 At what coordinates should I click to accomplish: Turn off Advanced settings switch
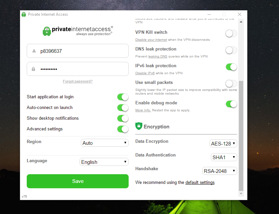coord(123,129)
